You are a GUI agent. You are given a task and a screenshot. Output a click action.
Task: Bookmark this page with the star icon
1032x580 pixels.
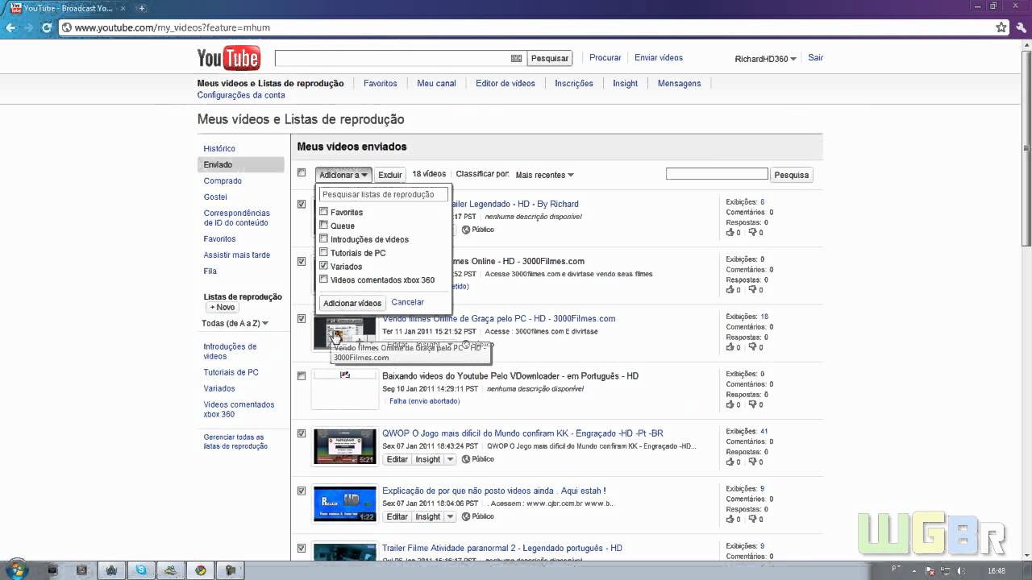[x=1001, y=27]
